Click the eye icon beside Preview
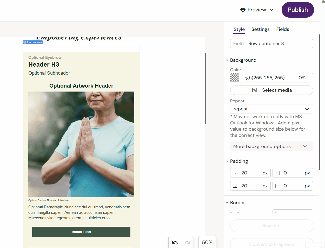The width and height of the screenshot is (325, 248). (243, 10)
